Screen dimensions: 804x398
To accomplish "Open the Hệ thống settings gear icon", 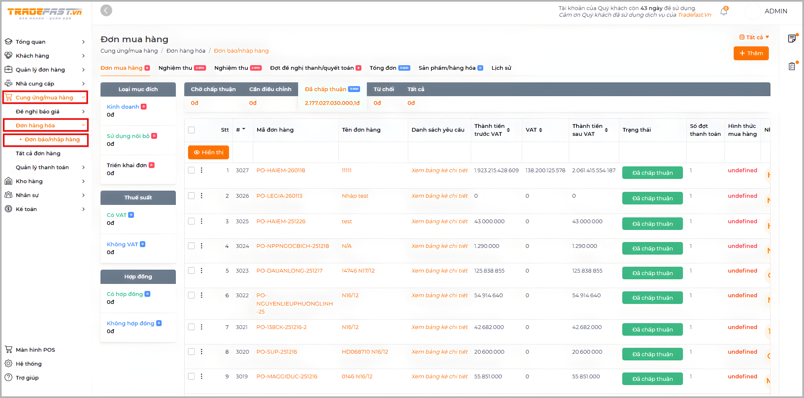I will [8, 363].
